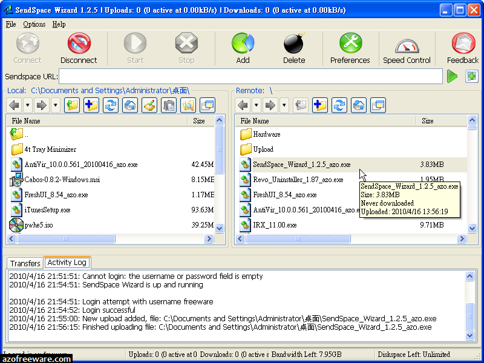The image size is (484, 363).
Task: Open the Help menu
Action: coord(59,24)
